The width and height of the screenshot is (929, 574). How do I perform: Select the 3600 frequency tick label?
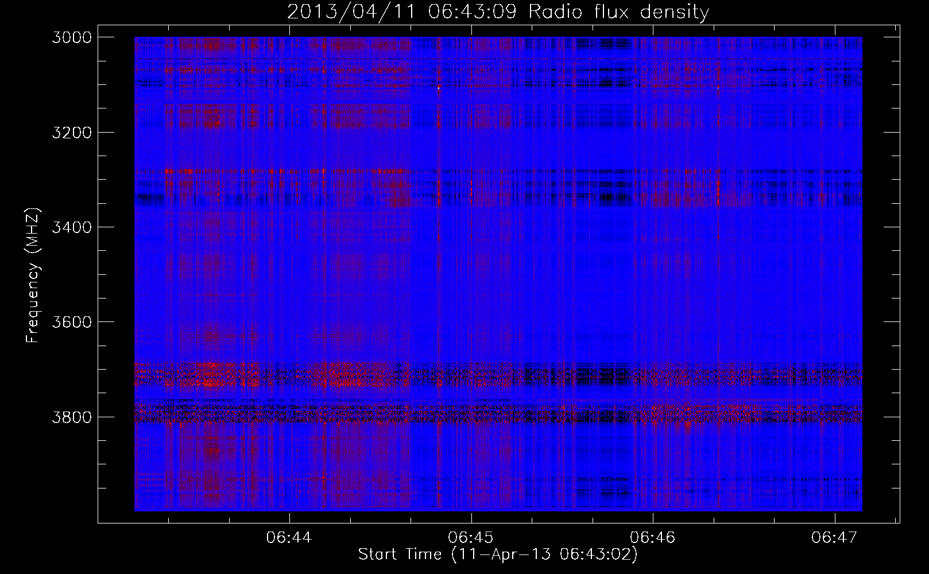tap(71, 322)
